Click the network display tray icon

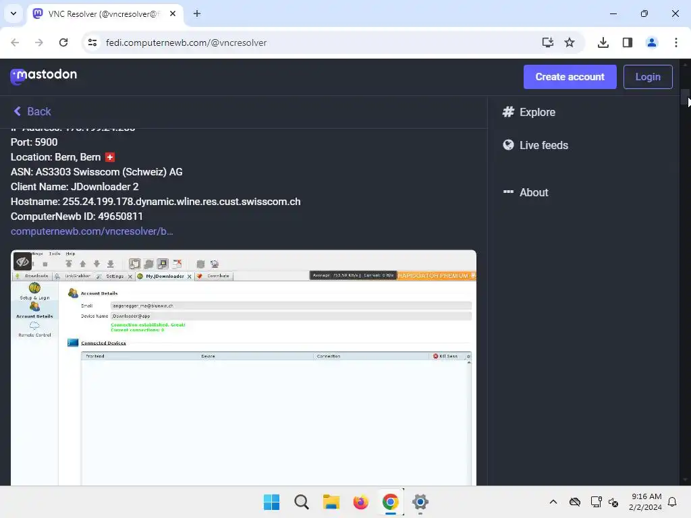pos(596,502)
